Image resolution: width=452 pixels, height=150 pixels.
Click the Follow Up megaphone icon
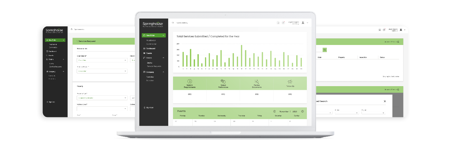coord(290,81)
